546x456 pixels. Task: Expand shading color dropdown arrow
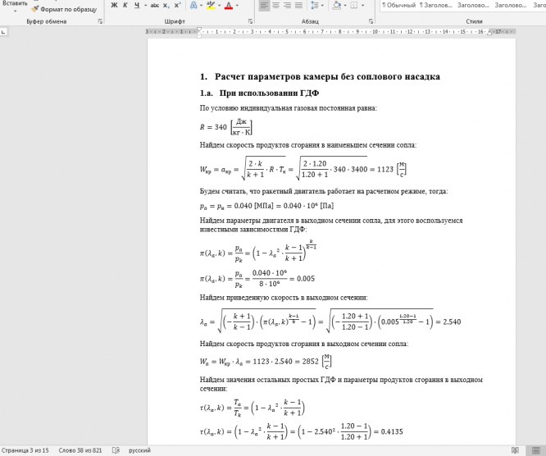pos(345,6)
